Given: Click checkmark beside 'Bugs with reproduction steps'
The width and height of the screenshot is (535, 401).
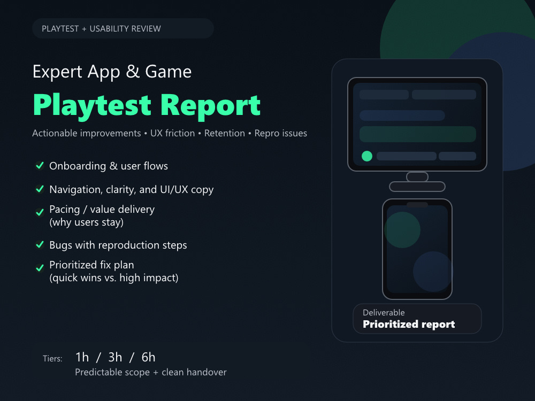Looking at the screenshot, I should (40, 244).
